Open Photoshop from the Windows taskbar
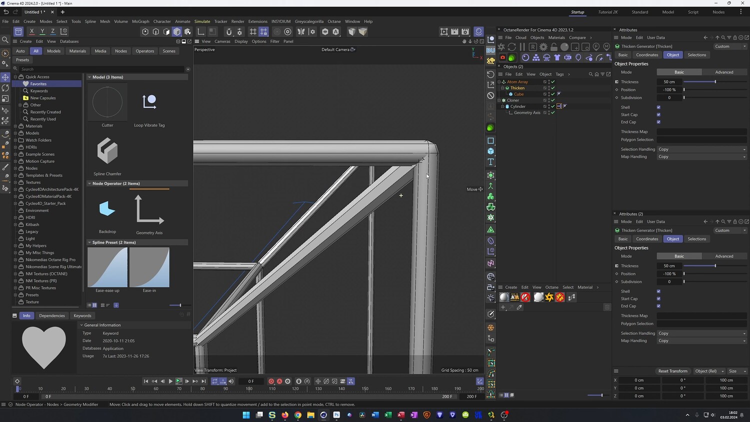Screen dimensions: 750x422 click(x=336, y=415)
